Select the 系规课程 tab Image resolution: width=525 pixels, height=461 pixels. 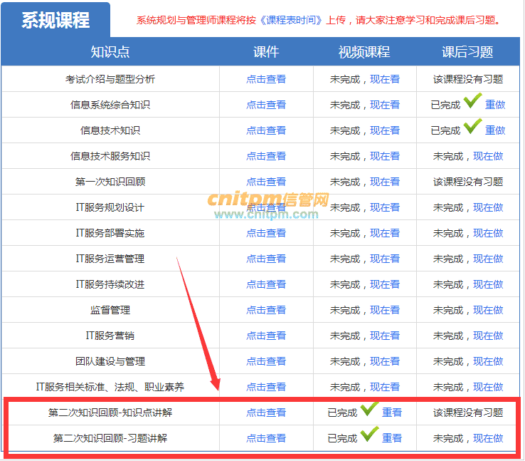55,20
